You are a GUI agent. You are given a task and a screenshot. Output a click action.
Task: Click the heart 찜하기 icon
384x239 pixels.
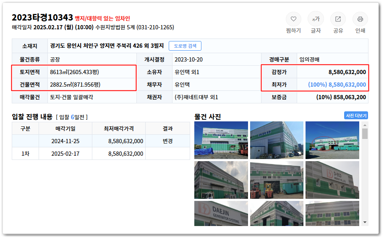293,19
